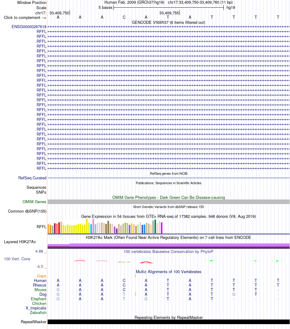Click the tall violet bar in GTEx chart
290x329 pixels.
tap(93, 226)
